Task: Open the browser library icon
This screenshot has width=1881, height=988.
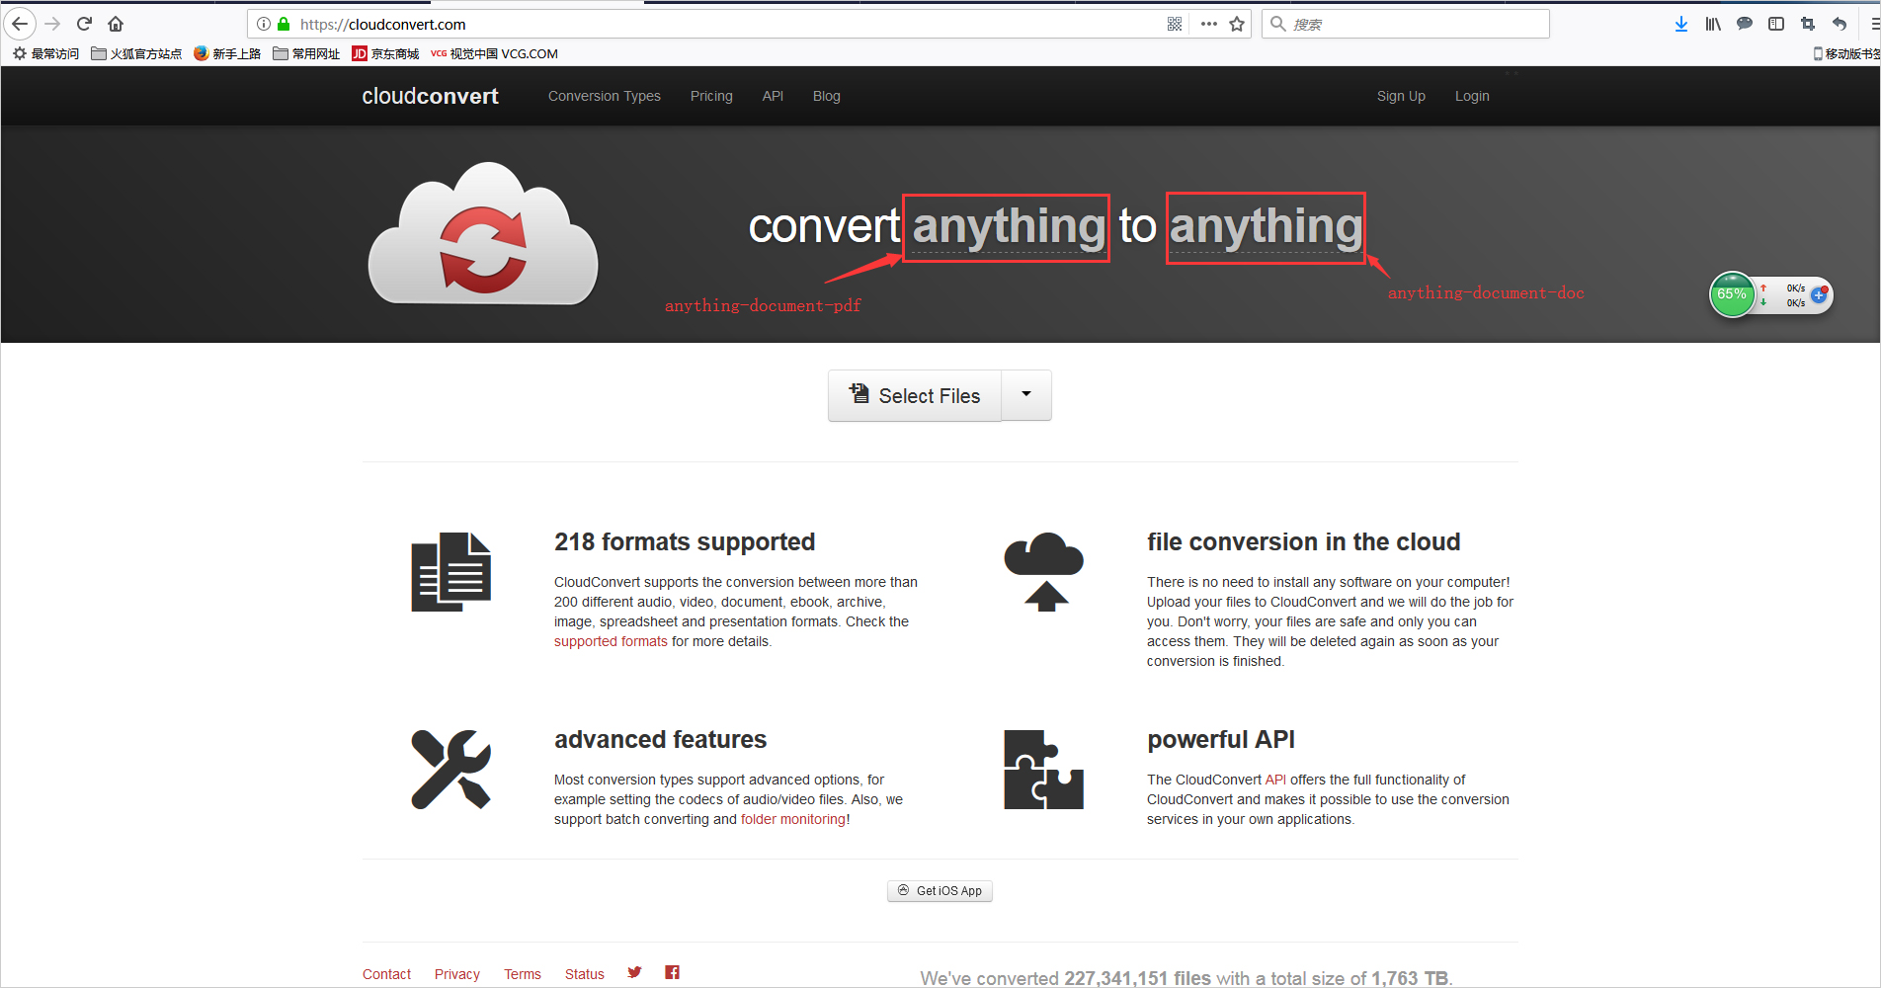Action: [1713, 24]
